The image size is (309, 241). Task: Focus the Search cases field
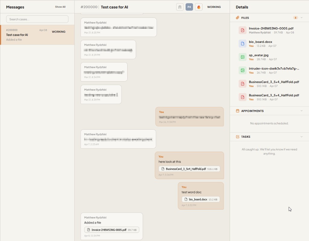click(37, 19)
